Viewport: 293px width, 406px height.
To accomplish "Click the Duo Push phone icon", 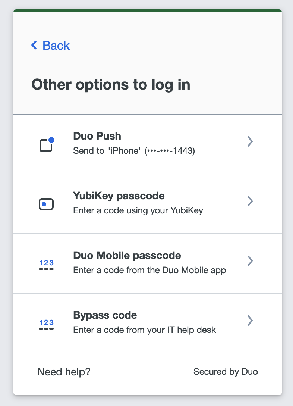I will 47,144.
